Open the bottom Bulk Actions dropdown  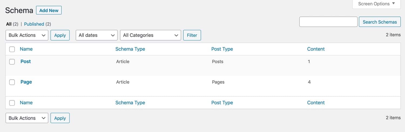coord(27,118)
